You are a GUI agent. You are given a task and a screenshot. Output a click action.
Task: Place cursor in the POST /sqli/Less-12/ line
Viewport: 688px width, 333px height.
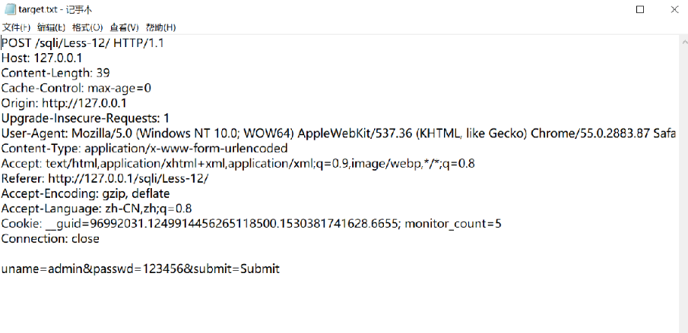82,43
